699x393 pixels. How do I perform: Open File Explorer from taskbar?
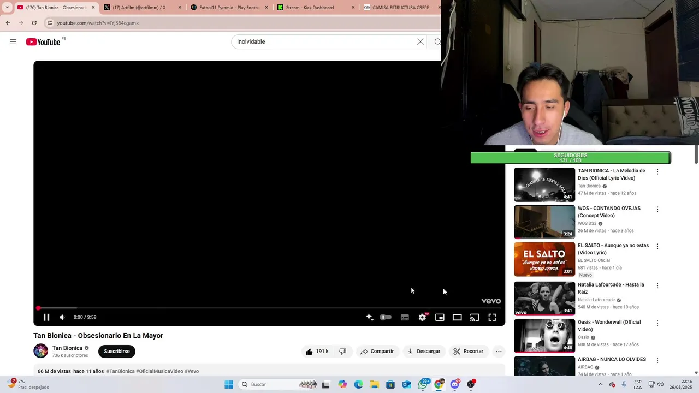tap(374, 384)
